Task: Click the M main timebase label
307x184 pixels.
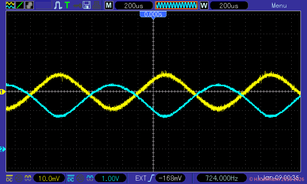Action: (x=109, y=6)
